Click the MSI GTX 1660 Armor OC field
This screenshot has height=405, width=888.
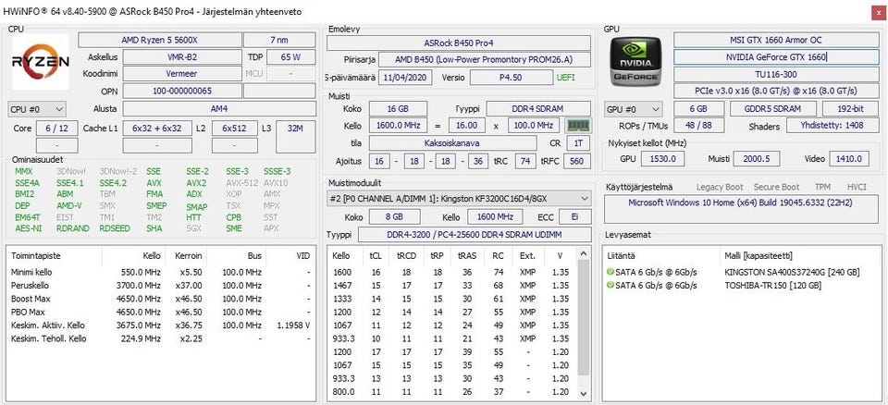[x=776, y=40]
